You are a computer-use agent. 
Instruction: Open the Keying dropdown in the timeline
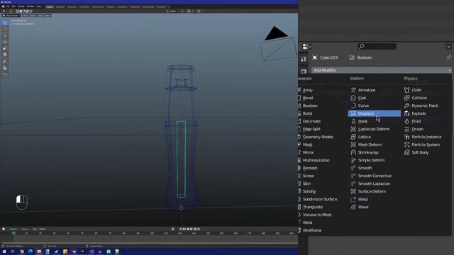26,229
